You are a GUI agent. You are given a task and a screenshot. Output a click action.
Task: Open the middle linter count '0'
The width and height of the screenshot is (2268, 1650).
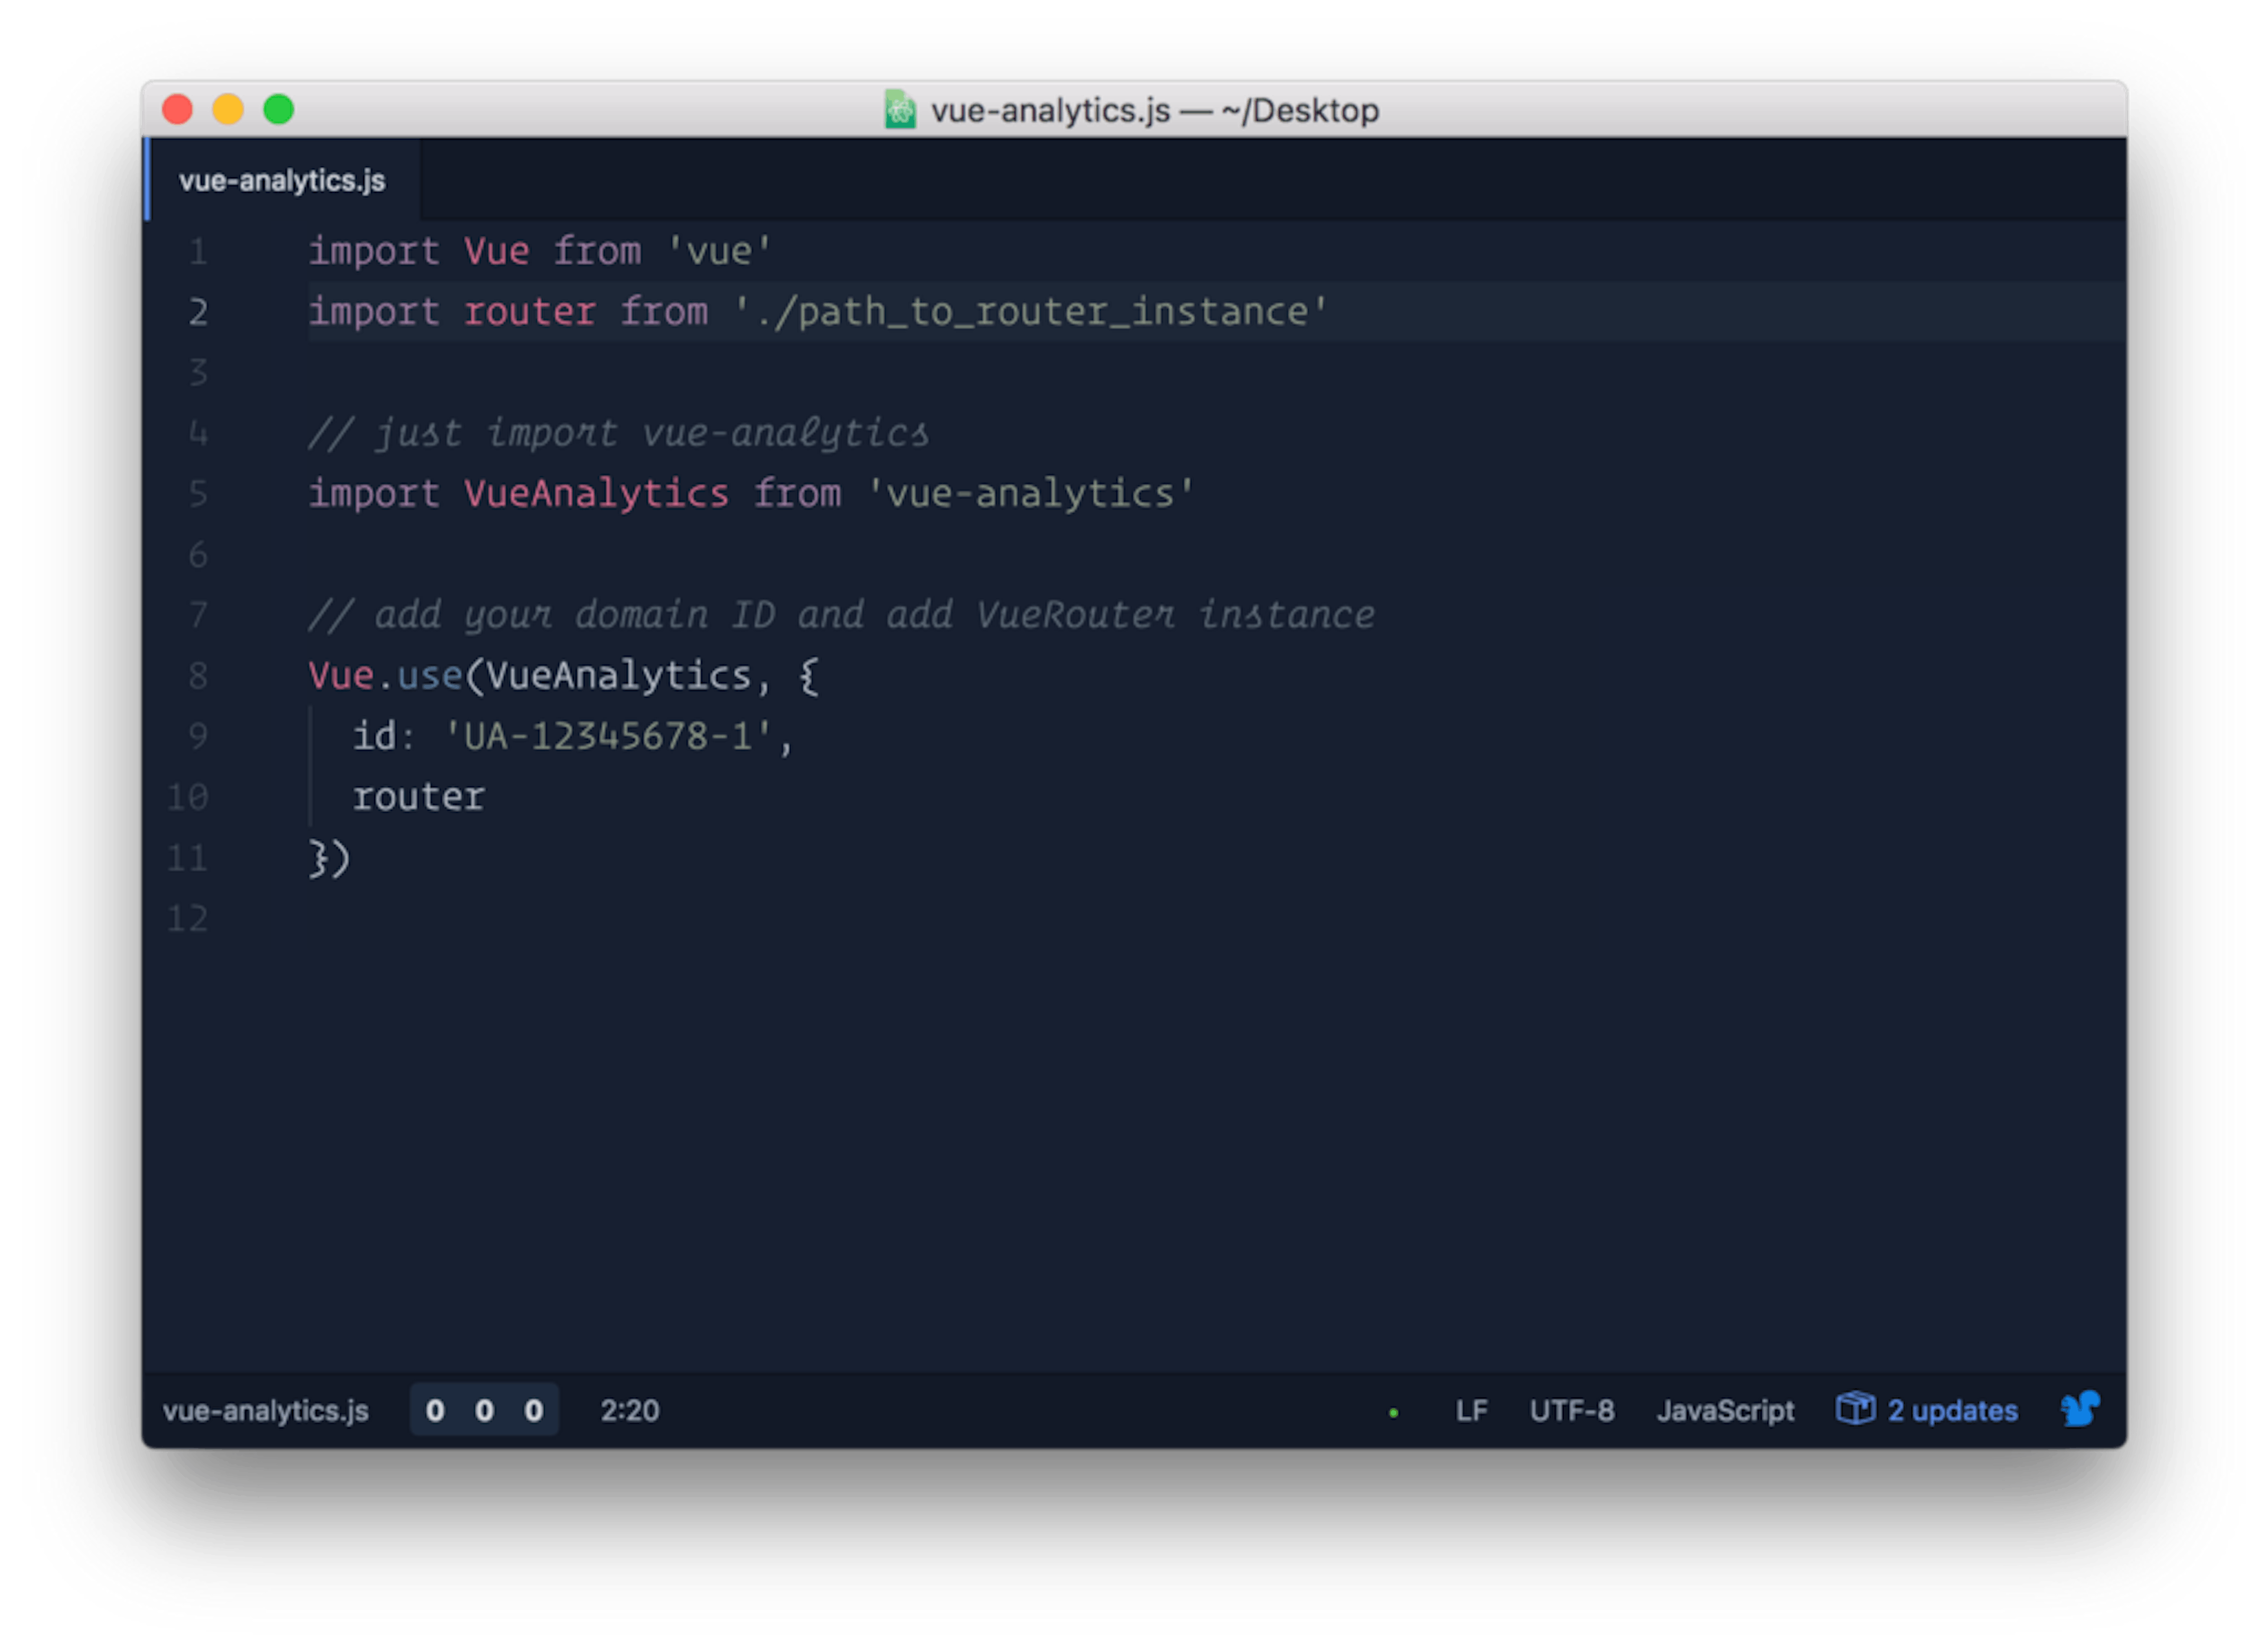(x=484, y=1410)
